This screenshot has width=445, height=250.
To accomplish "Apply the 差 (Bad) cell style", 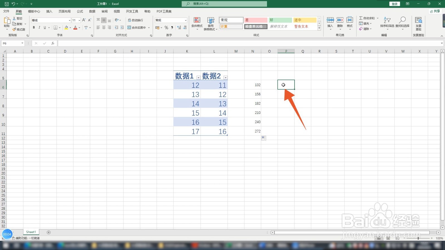I will (256, 20).
